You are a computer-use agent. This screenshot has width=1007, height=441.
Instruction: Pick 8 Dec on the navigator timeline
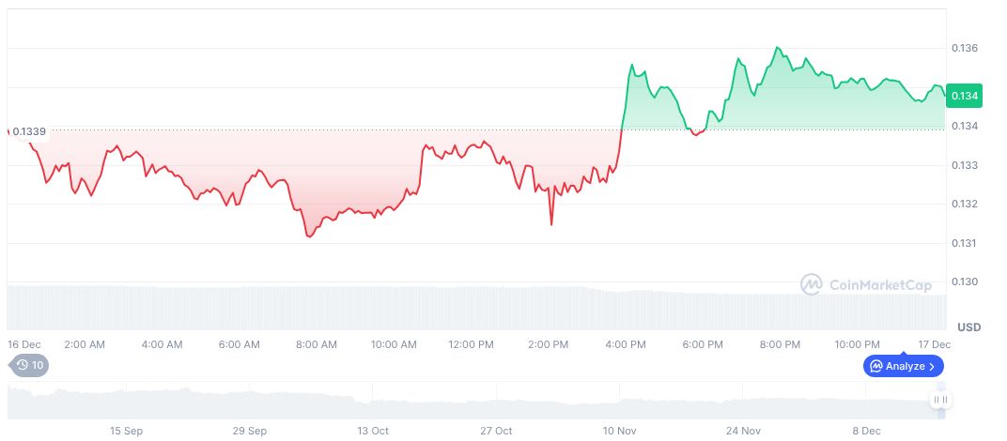coord(866,431)
